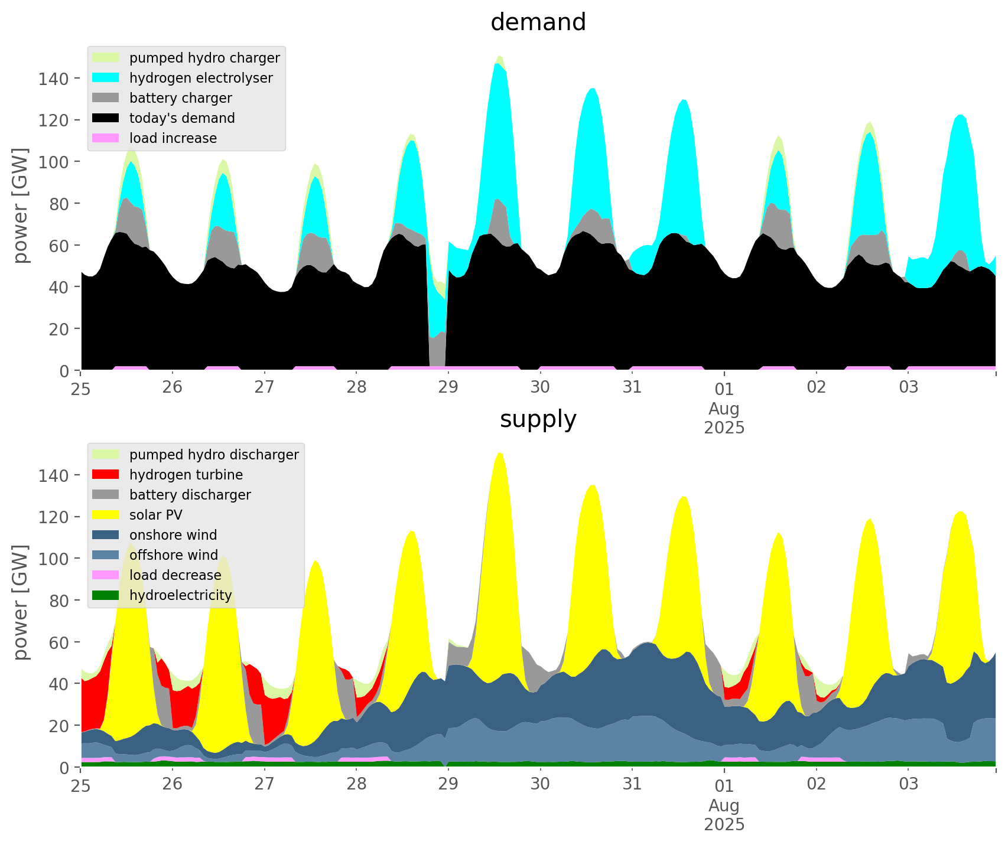Image resolution: width=1008 pixels, height=845 pixels.
Task: Click the red hydrogen turbine legend swatch
Action: click(x=106, y=475)
